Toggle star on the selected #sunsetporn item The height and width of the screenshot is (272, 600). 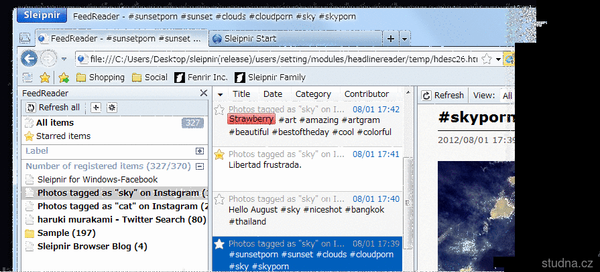click(219, 244)
